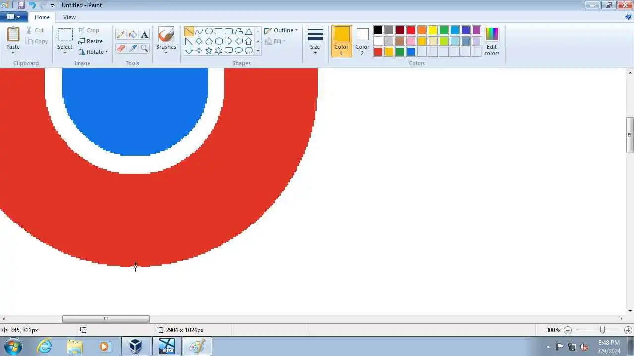Choose the Right triangle shape
The image size is (634, 356).
[x=189, y=41]
